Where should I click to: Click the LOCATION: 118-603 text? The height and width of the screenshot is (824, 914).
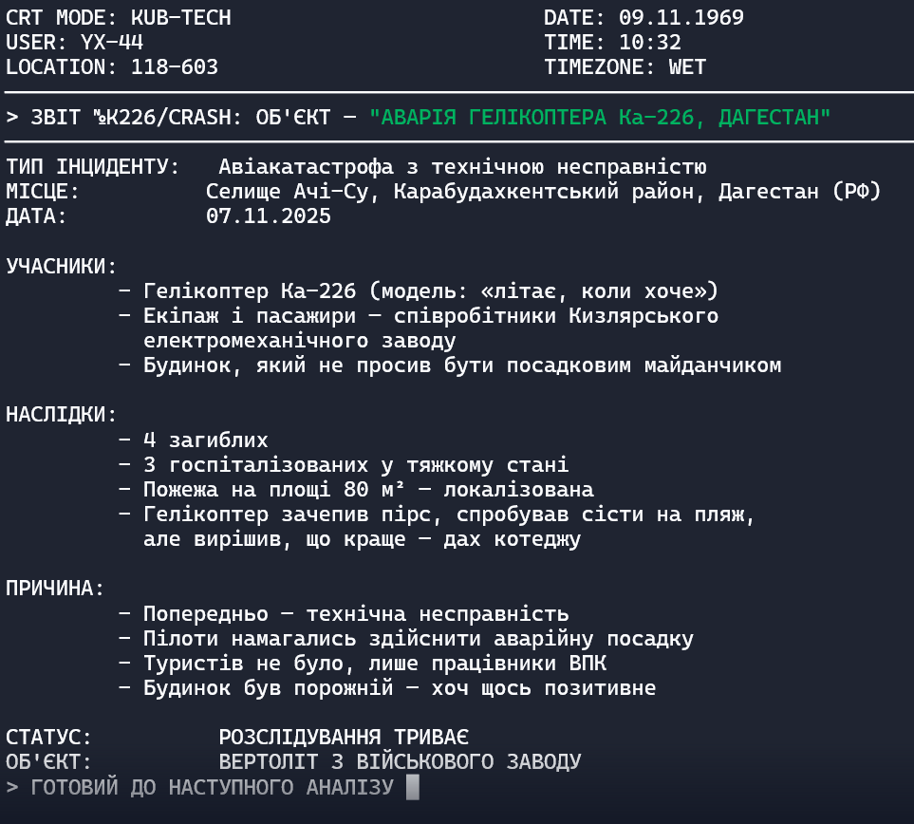coord(112,67)
